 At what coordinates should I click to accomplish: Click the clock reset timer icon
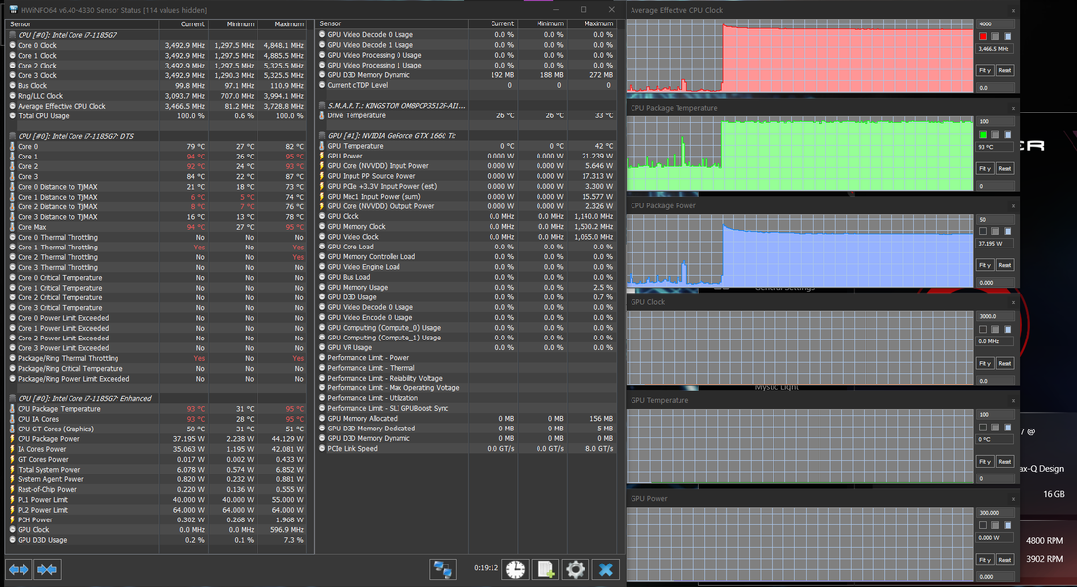point(515,569)
